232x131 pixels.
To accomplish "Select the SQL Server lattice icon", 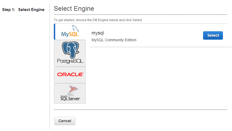I will pos(73,90).
